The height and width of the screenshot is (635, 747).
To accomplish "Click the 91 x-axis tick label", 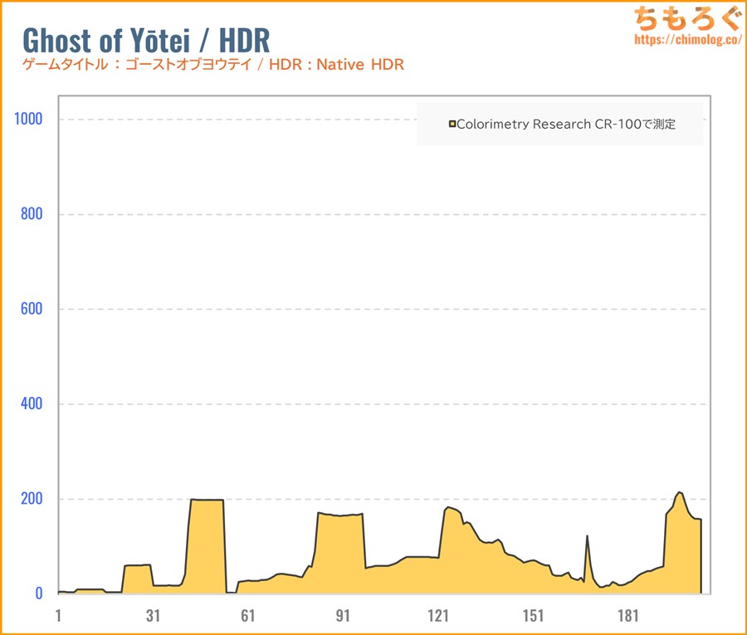I will point(343,616).
